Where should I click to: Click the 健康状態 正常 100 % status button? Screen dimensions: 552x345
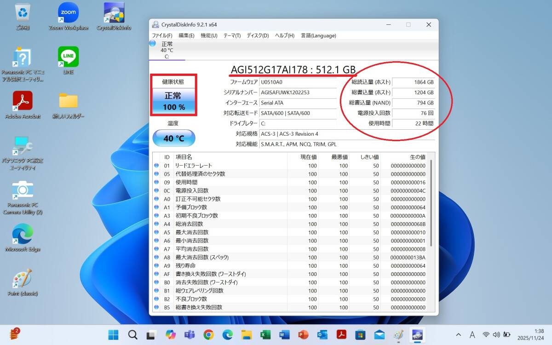[x=173, y=101]
